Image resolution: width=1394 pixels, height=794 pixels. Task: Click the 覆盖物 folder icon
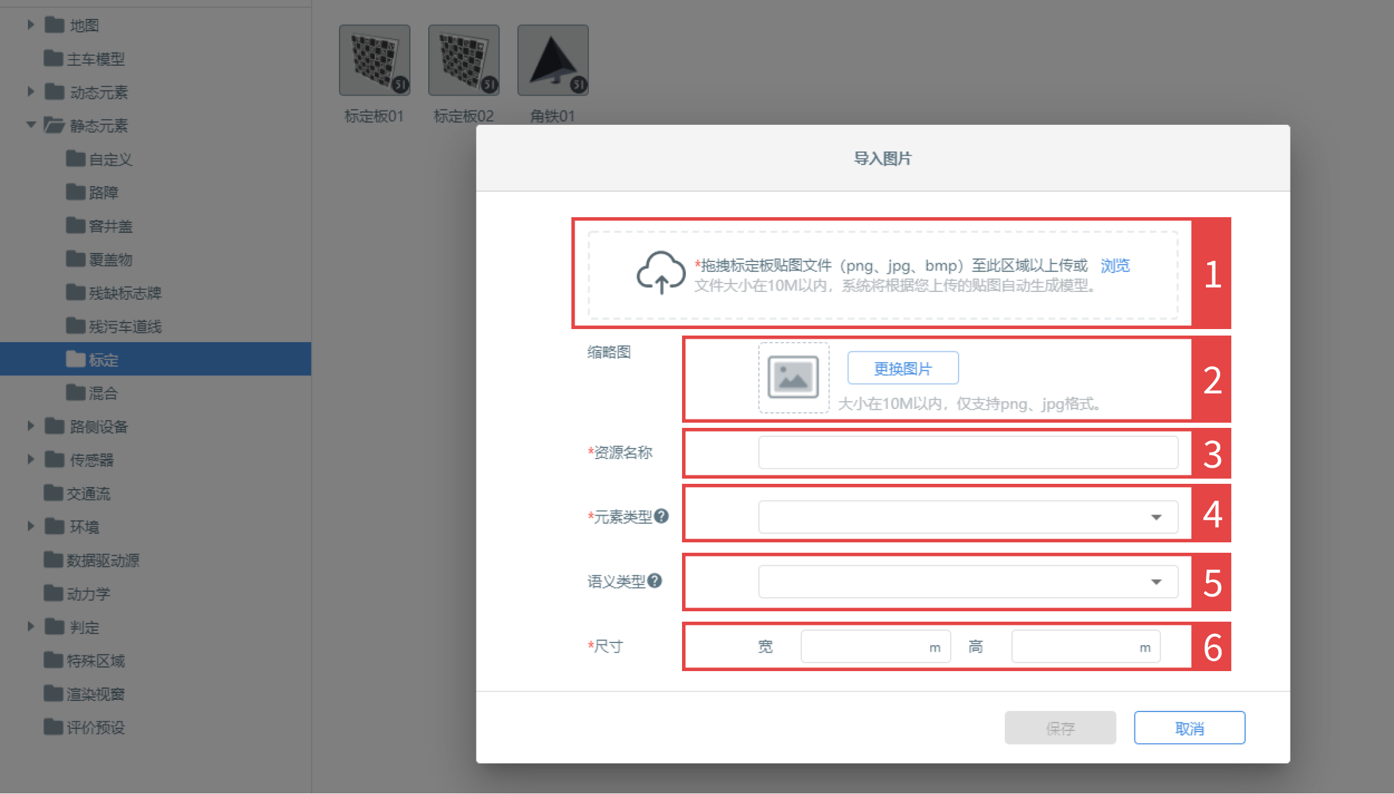click(75, 259)
